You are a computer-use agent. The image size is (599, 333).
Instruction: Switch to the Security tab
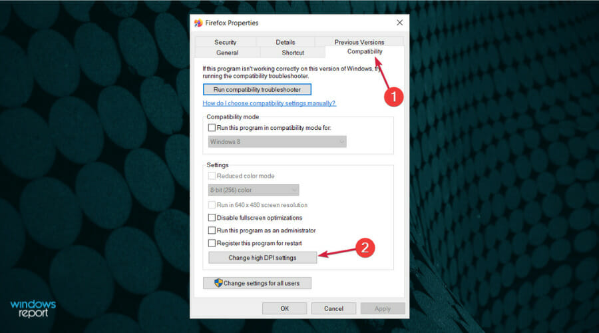pyautogui.click(x=226, y=42)
